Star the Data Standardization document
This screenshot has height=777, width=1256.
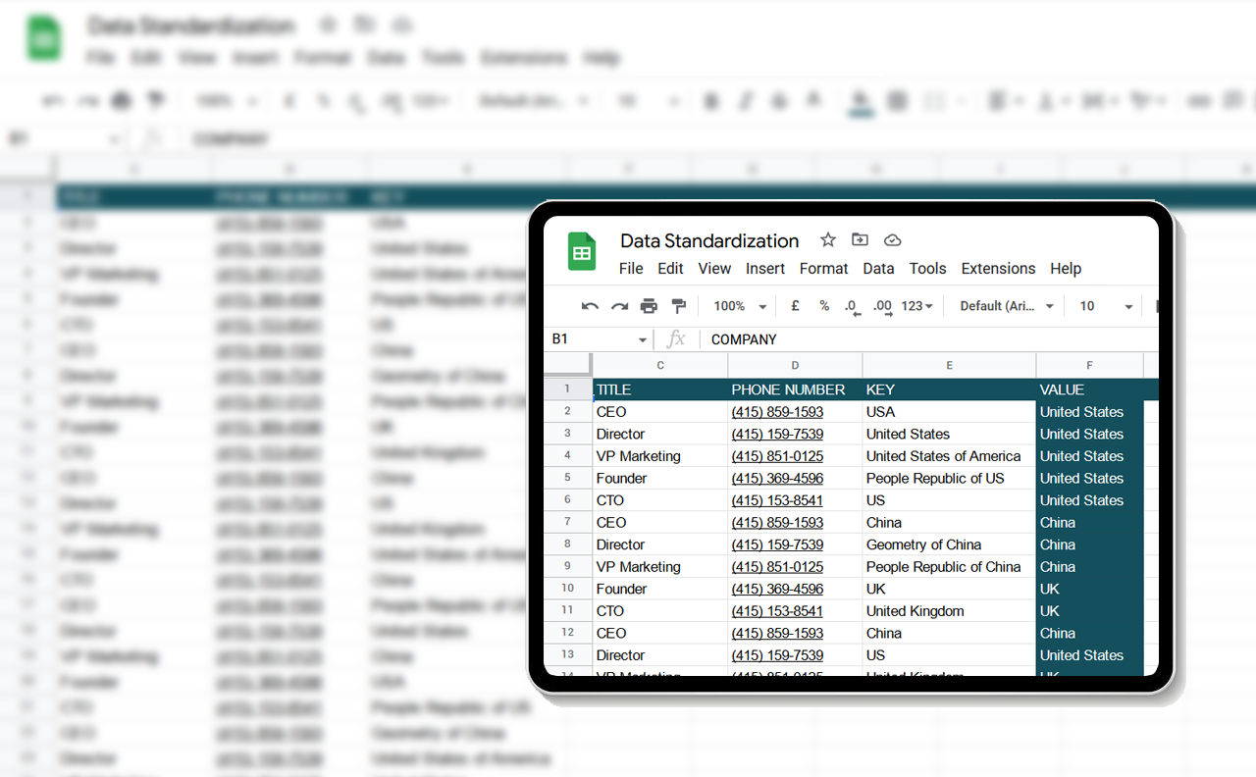click(828, 240)
